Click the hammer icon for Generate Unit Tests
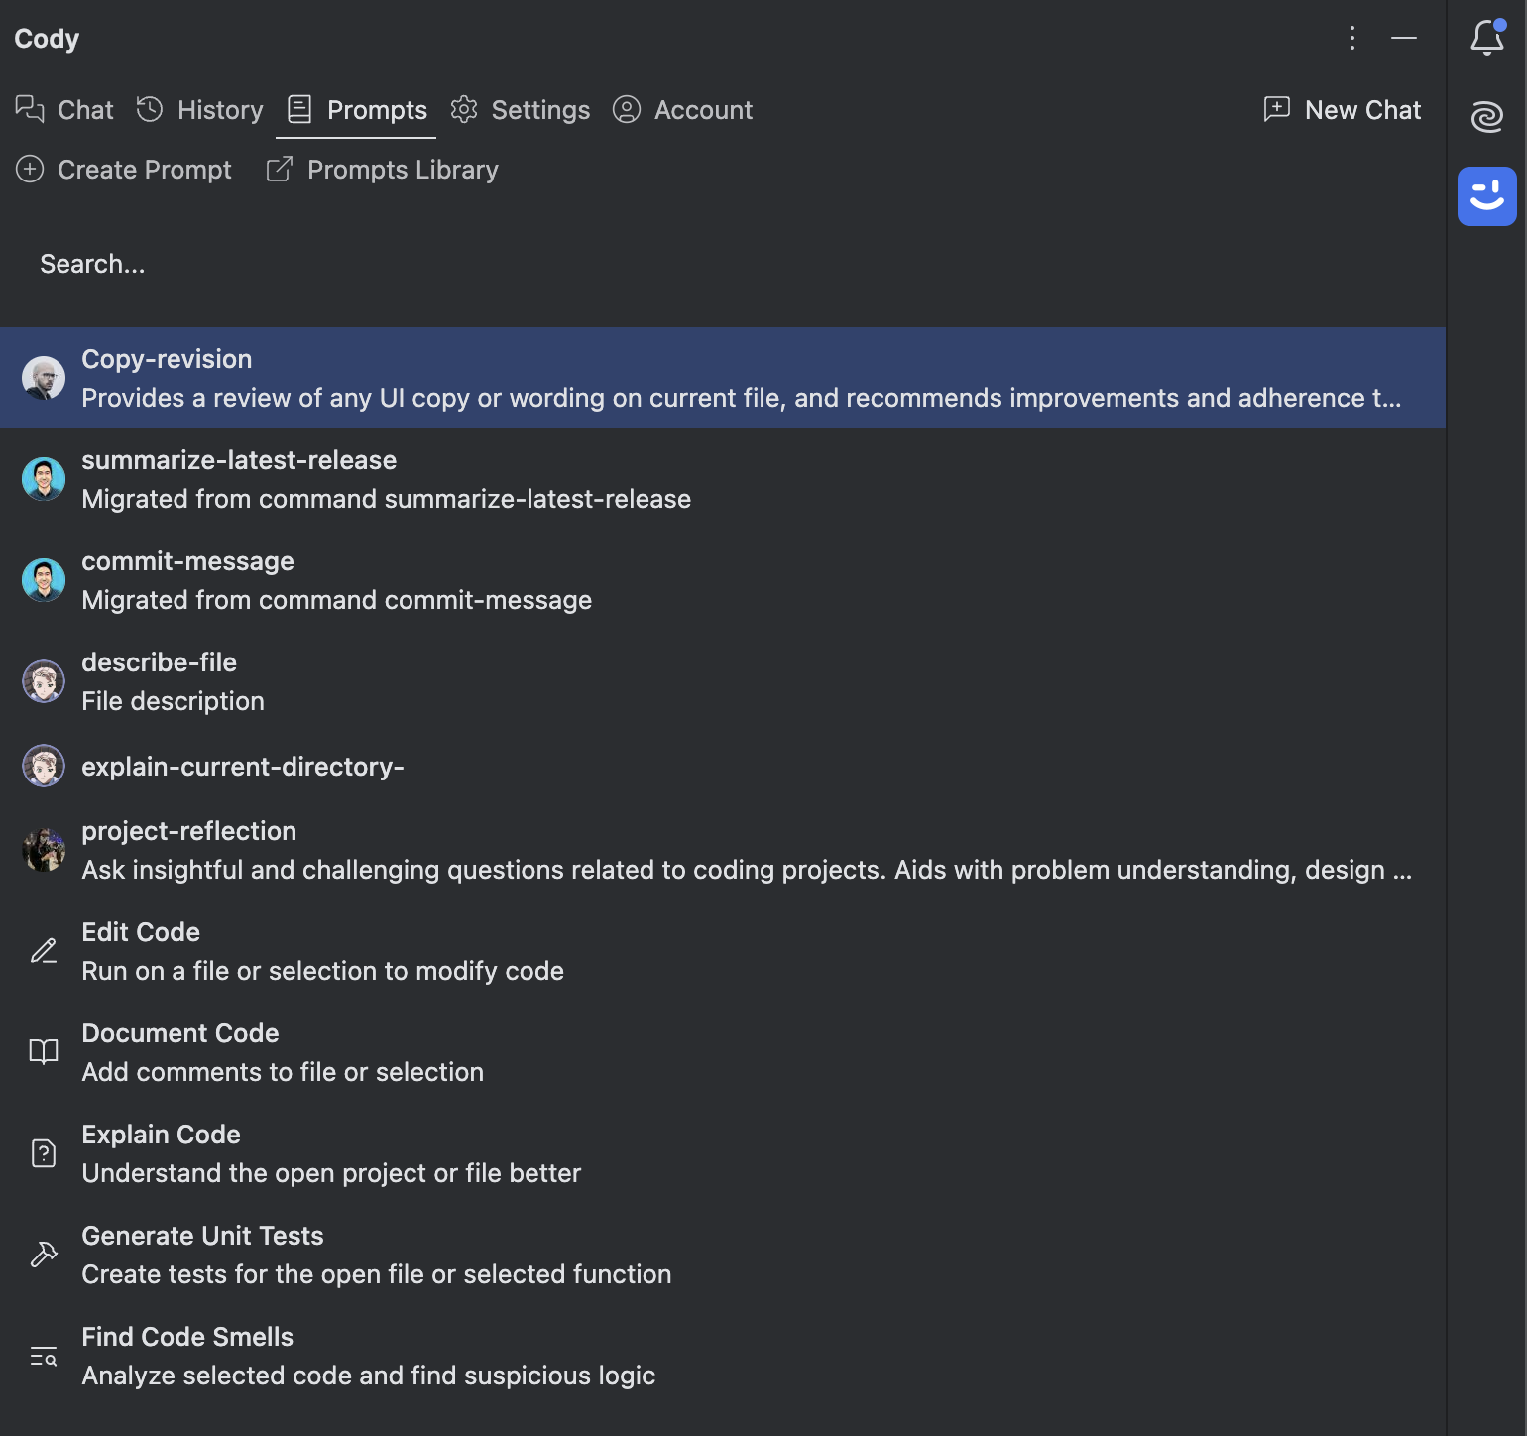Screen dimensions: 1527x1436 click(44, 1255)
